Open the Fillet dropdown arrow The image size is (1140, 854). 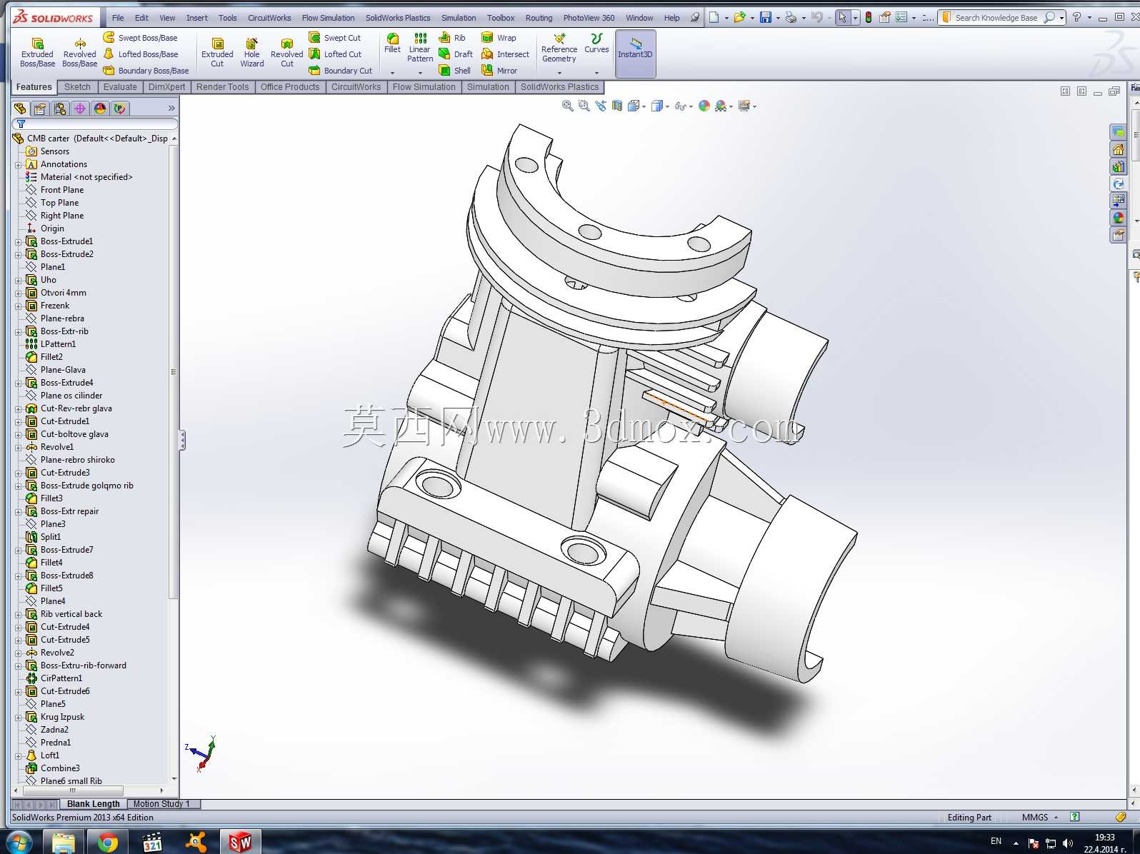(392, 72)
